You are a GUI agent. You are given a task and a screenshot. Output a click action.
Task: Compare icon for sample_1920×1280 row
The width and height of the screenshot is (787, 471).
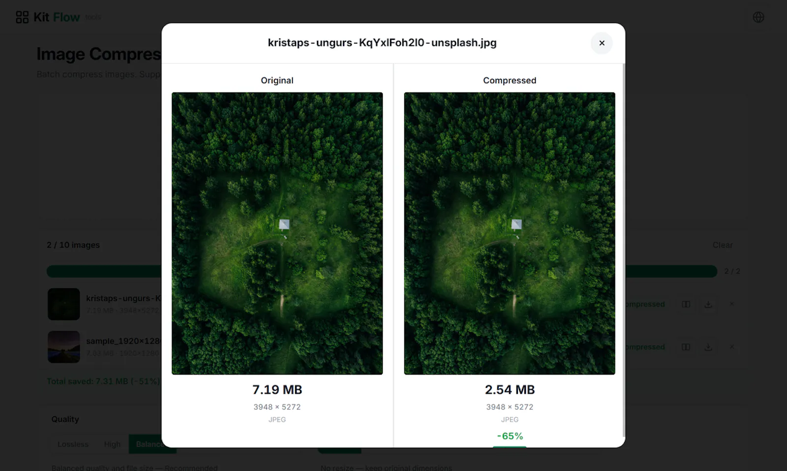click(x=686, y=347)
